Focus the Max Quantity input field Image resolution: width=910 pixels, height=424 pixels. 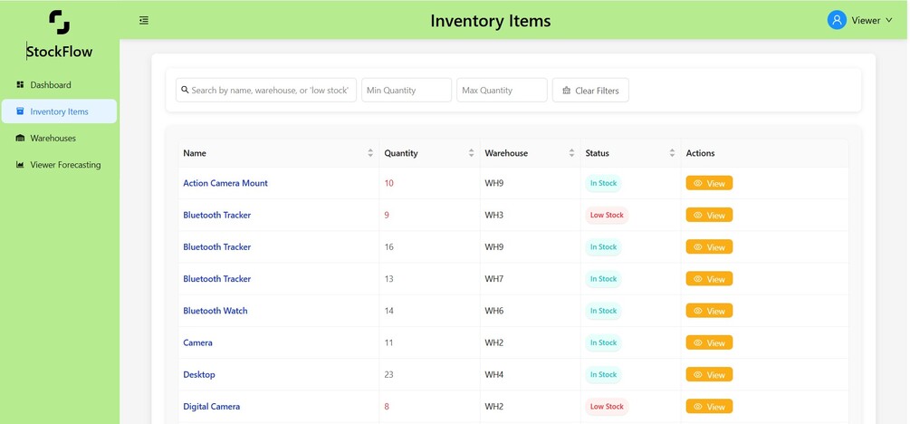pos(502,91)
